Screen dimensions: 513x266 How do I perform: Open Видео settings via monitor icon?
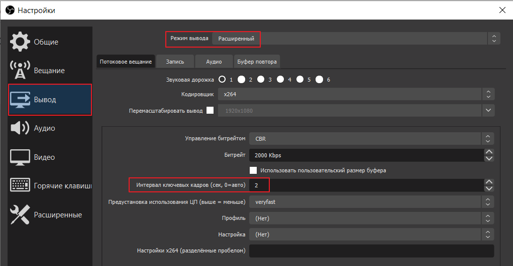click(20, 157)
